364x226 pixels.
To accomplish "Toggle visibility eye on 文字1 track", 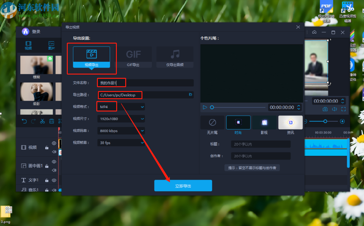I will [54, 180].
